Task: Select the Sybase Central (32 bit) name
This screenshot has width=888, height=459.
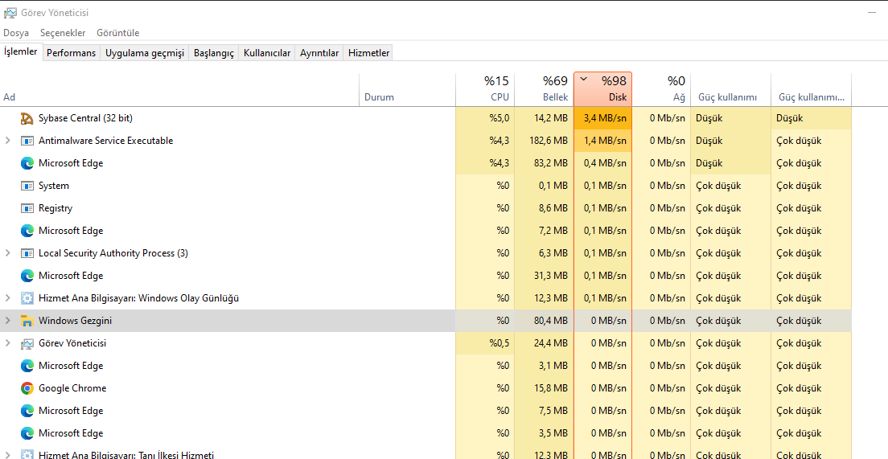Action: click(x=85, y=118)
